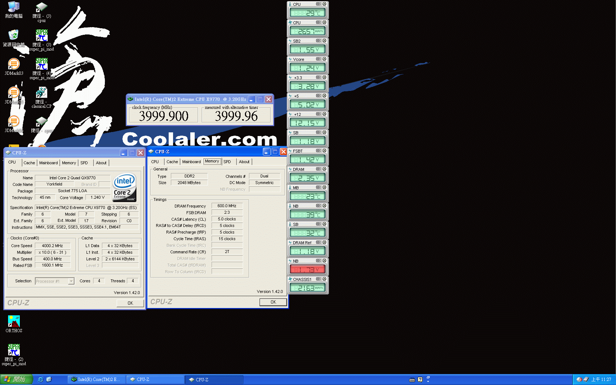This screenshot has width=616, height=385.
Task: Select the Cycle Time value 15 clocks
Action: coord(227,239)
